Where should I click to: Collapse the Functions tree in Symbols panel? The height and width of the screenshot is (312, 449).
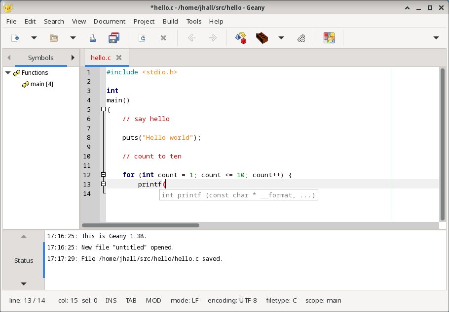tap(7, 72)
